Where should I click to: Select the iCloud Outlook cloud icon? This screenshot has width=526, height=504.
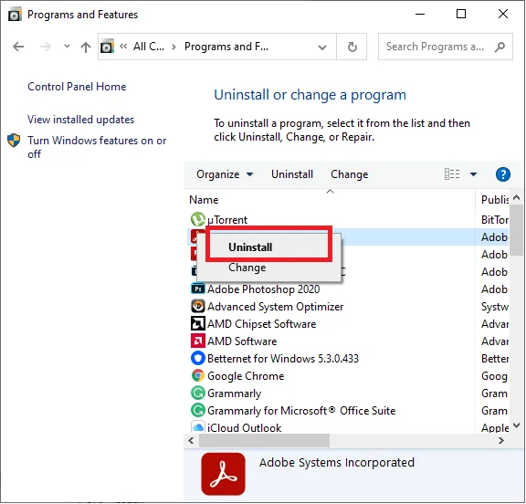pyautogui.click(x=197, y=427)
